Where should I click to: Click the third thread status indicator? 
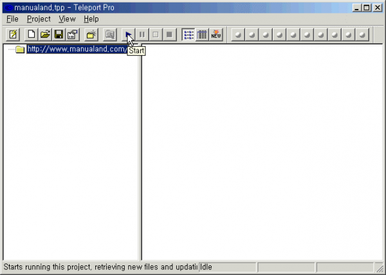click(x=266, y=35)
